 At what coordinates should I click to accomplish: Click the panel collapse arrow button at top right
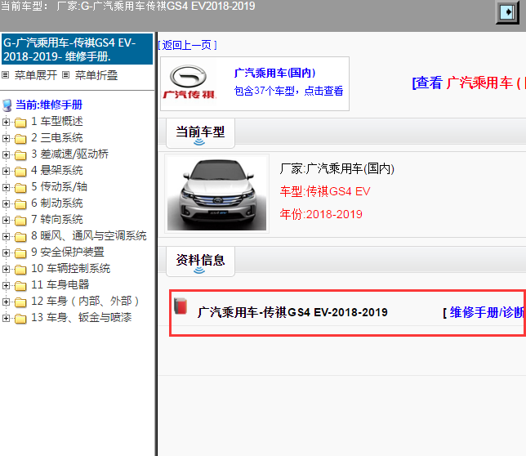(507, 12)
